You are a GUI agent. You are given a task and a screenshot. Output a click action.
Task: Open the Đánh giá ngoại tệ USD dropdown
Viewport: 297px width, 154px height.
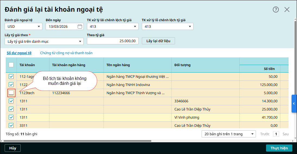click(x=23, y=26)
